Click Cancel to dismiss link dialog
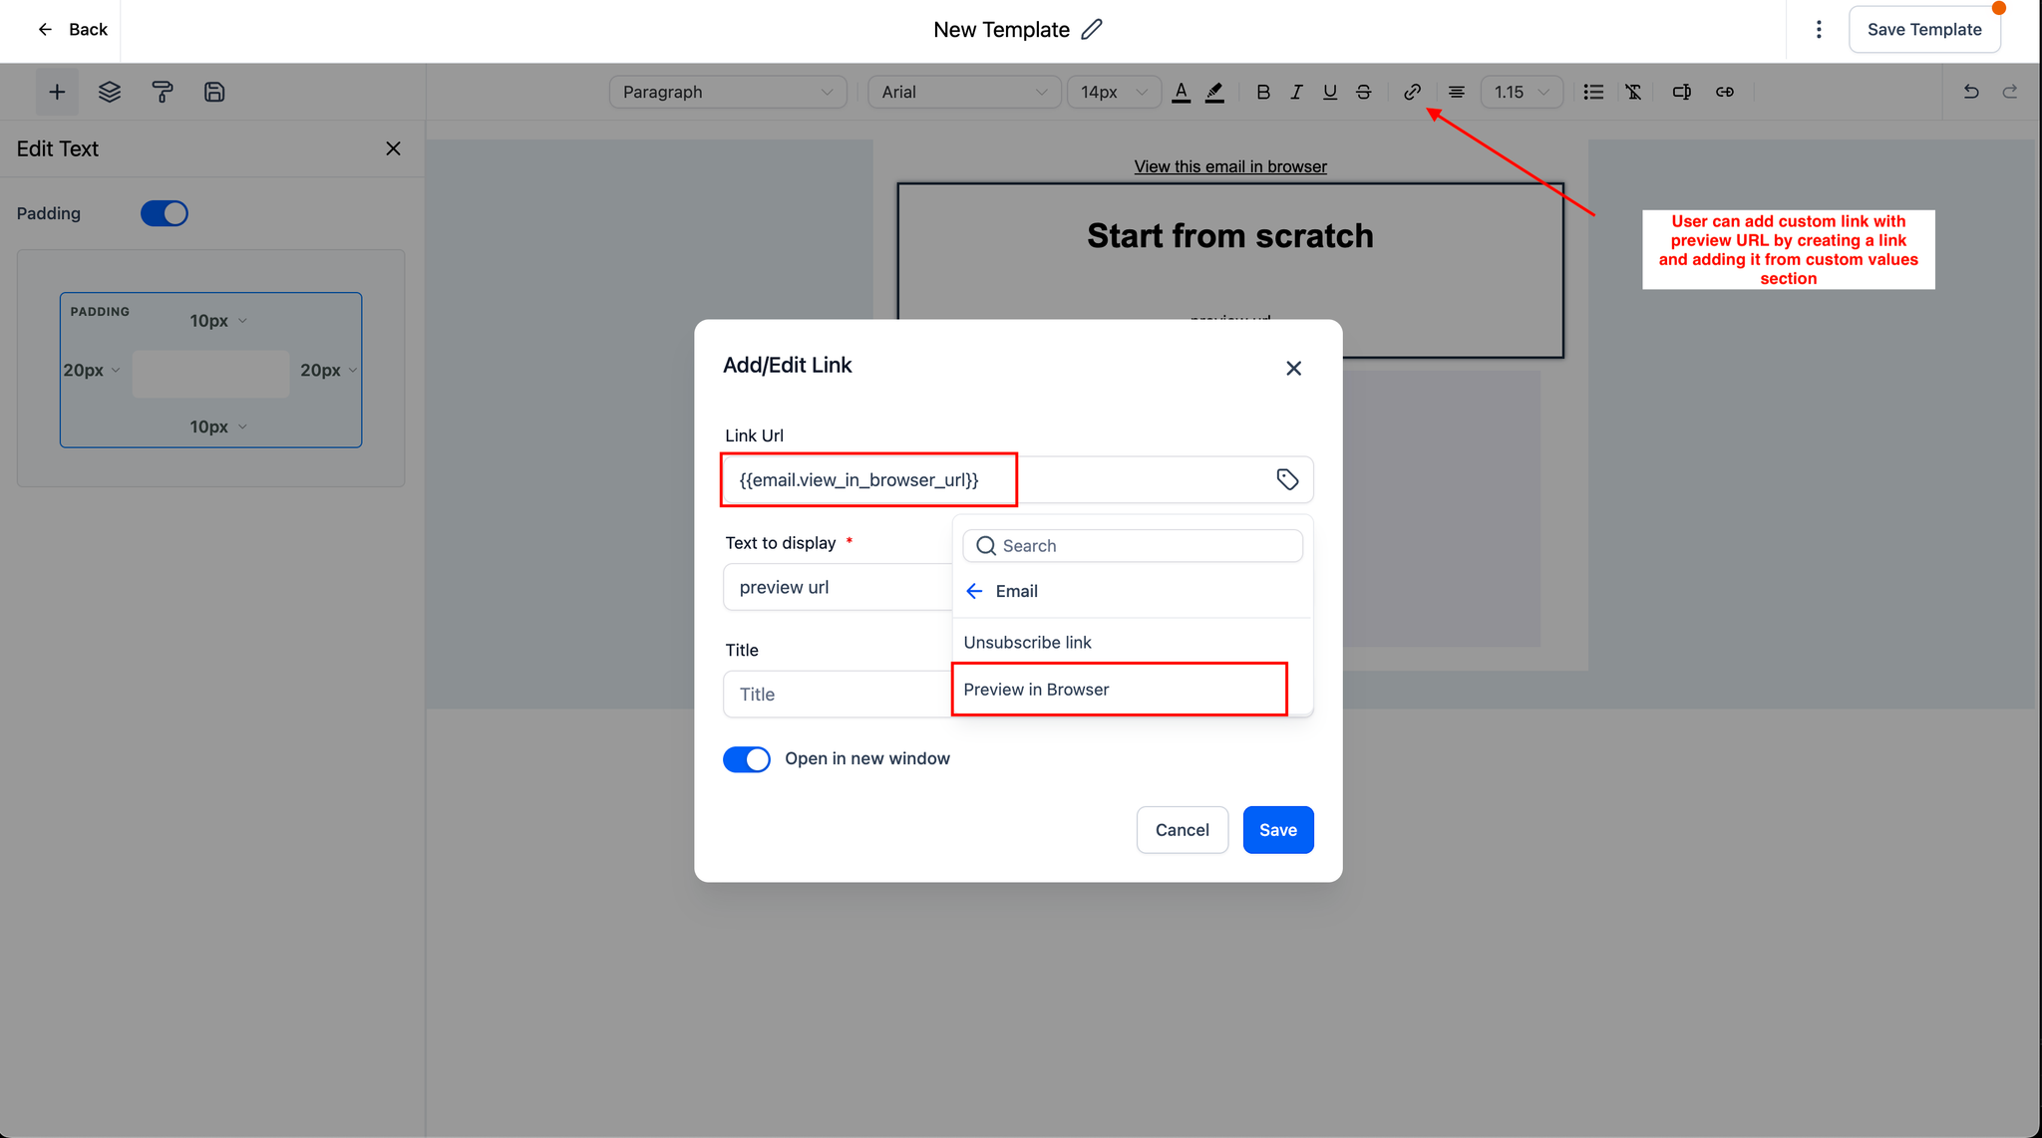Screen dimensions: 2042x1138 click(1182, 830)
